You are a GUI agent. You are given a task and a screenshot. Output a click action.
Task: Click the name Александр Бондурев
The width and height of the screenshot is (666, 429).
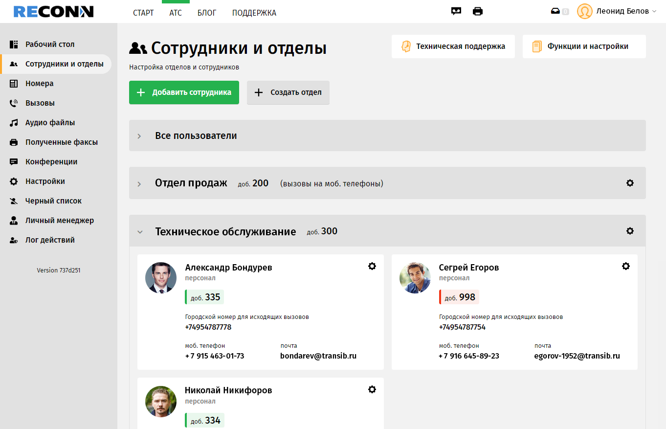pos(228,268)
